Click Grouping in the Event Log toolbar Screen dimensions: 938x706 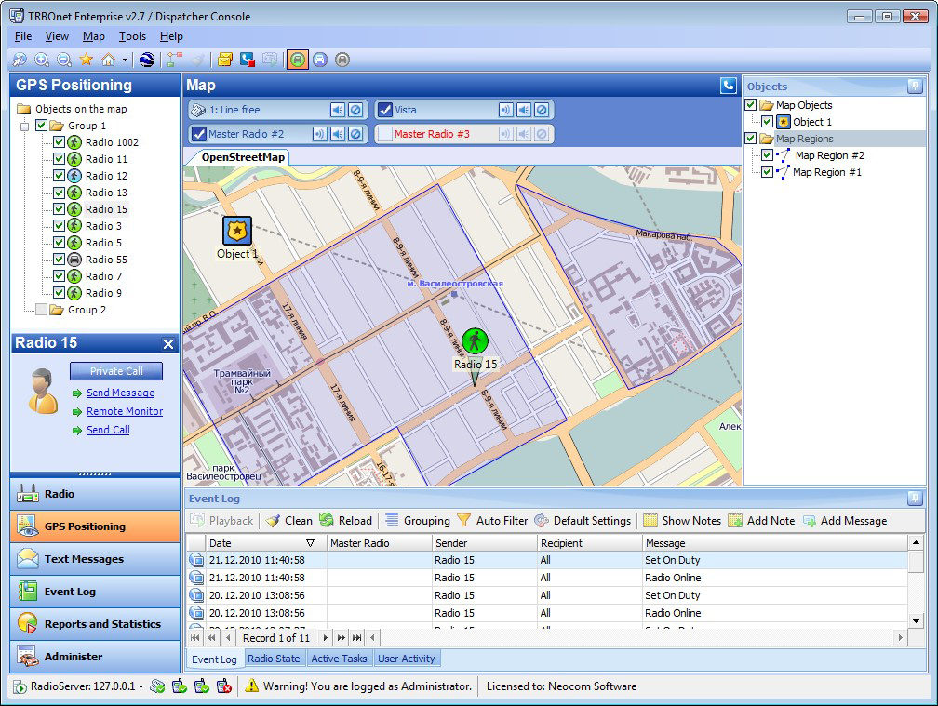pyautogui.click(x=418, y=521)
